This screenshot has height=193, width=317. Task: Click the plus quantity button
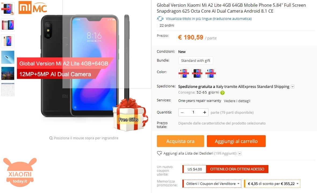(205, 112)
